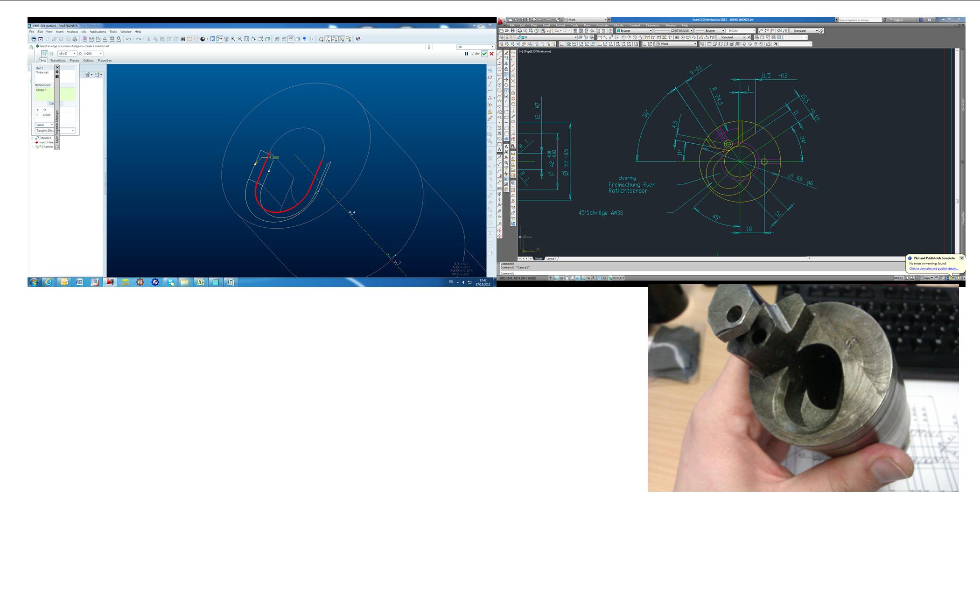Toggle the chamfer preview checkbox
980x595 pixels.
tap(473, 54)
